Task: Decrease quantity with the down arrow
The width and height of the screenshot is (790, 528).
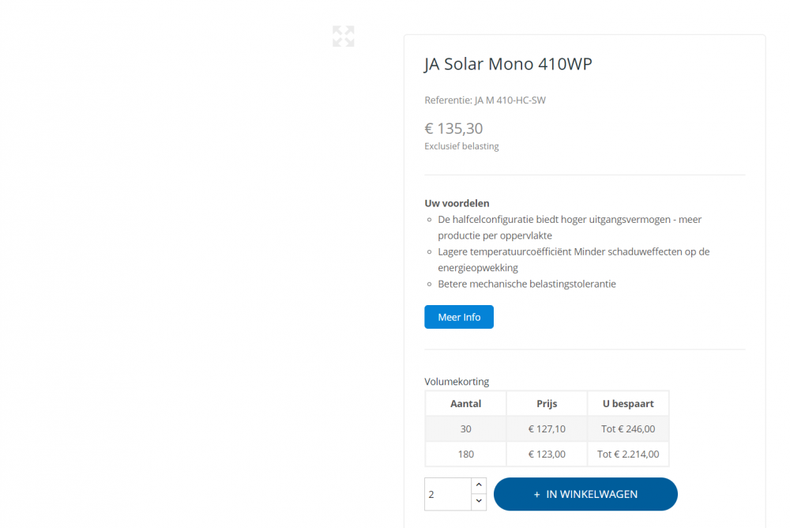Action: [479, 502]
